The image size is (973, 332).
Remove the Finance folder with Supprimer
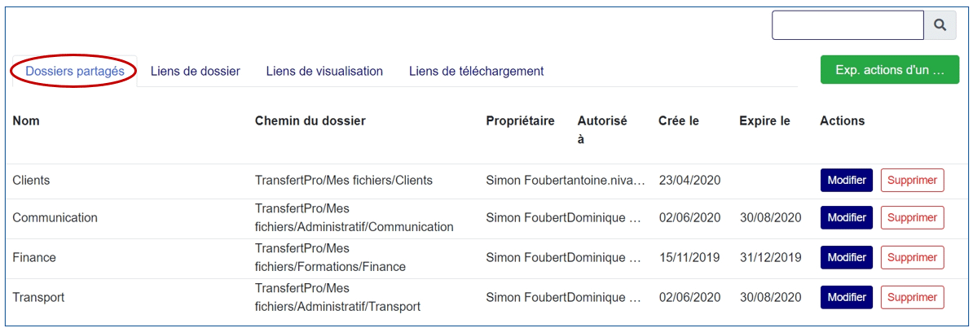click(x=912, y=257)
